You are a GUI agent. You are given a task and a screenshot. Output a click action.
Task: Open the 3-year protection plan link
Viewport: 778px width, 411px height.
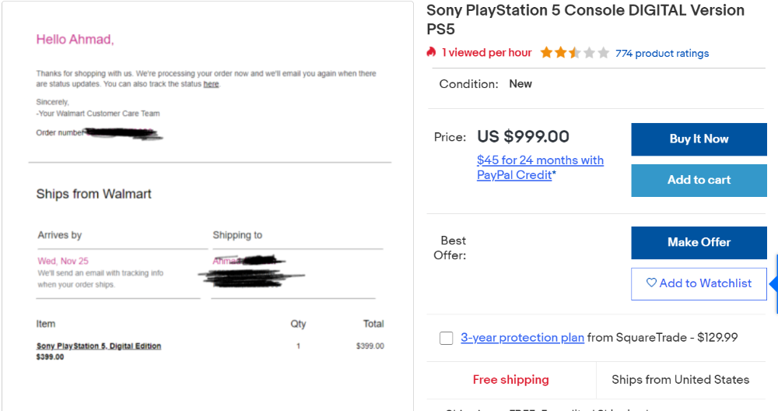[522, 338]
